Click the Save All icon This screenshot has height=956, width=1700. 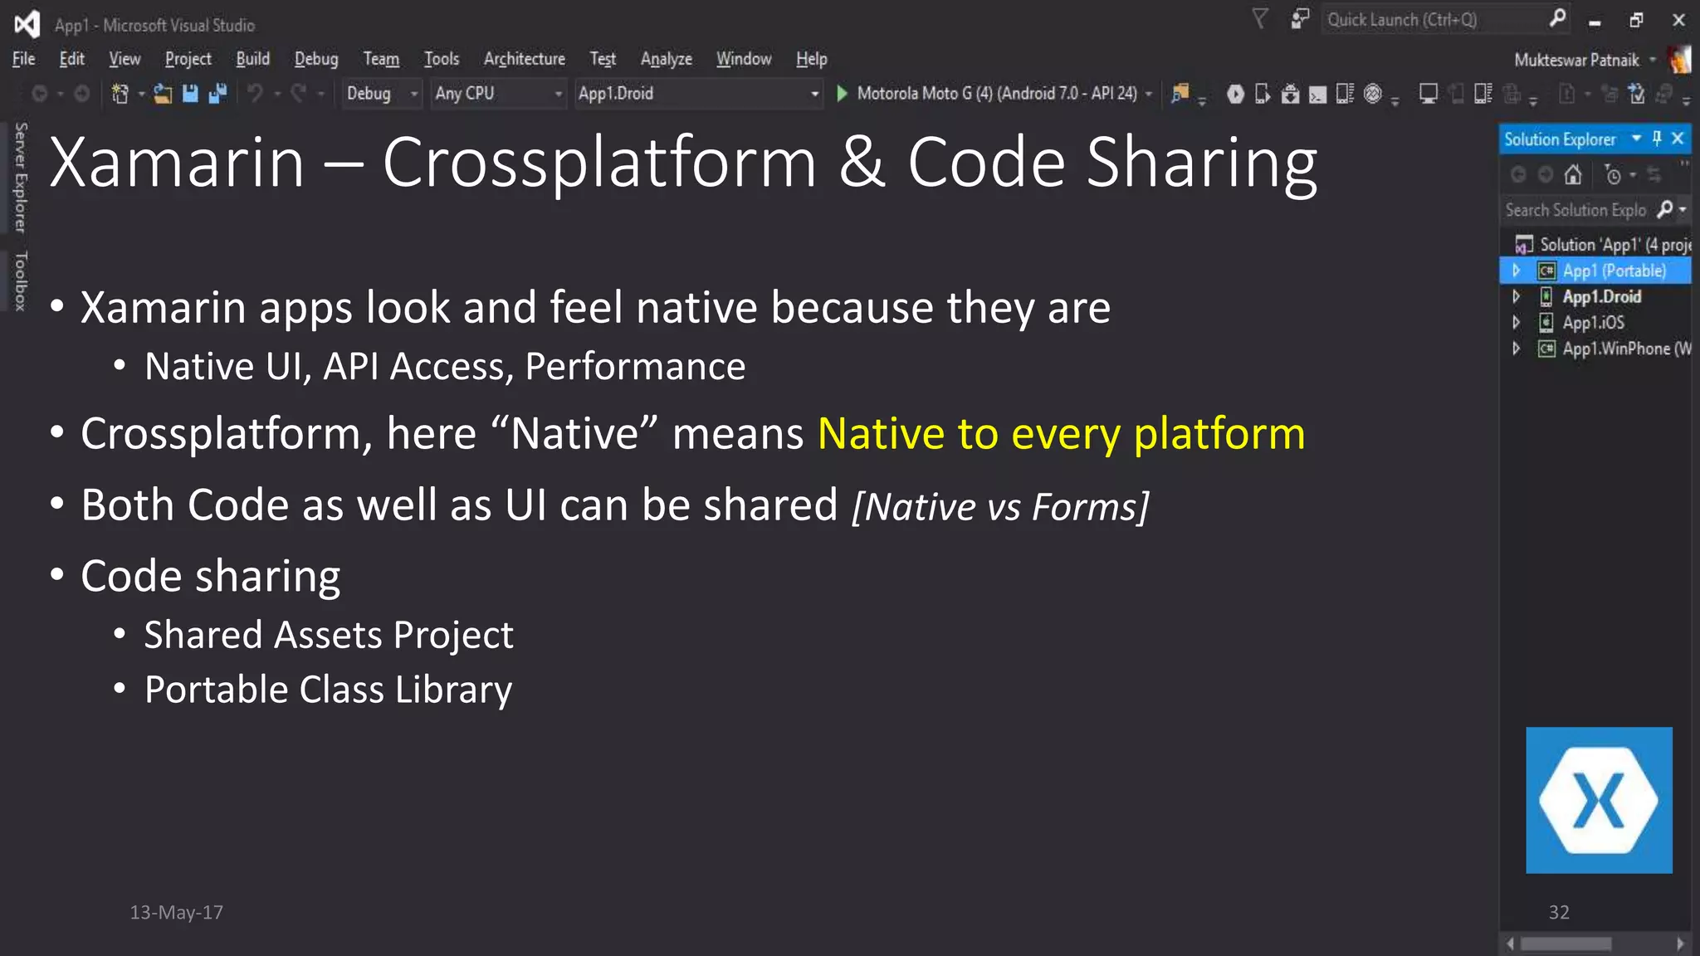click(x=217, y=94)
